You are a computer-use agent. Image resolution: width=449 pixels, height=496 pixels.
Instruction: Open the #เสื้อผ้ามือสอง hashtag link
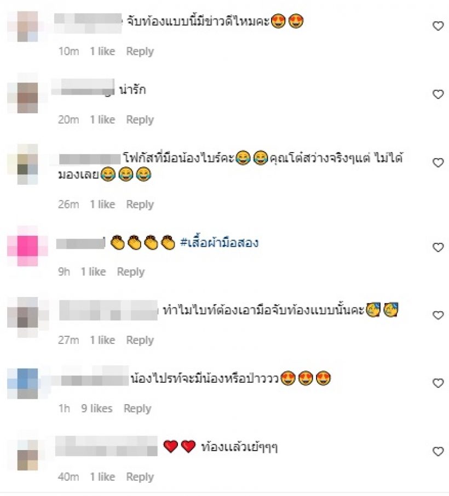point(219,243)
